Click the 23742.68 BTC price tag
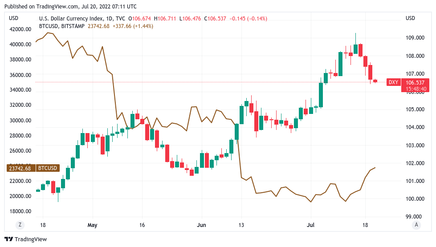 (x=20, y=168)
